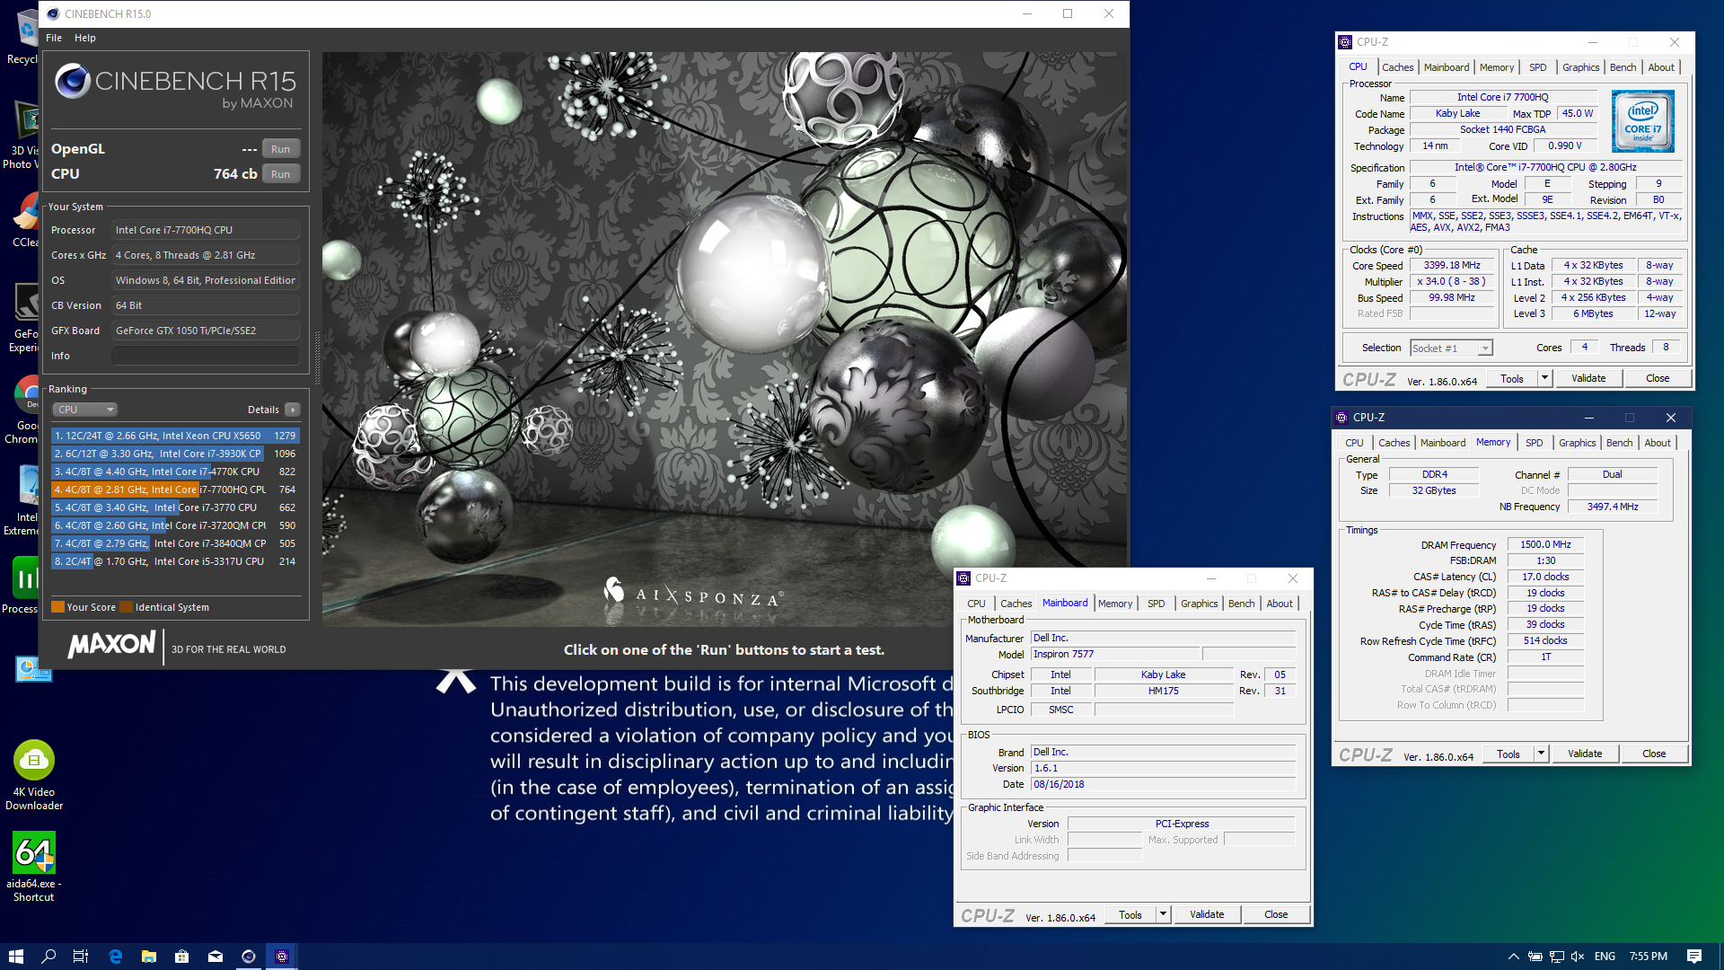Click the network tray icon
This screenshot has height=970, width=1724.
[1557, 957]
